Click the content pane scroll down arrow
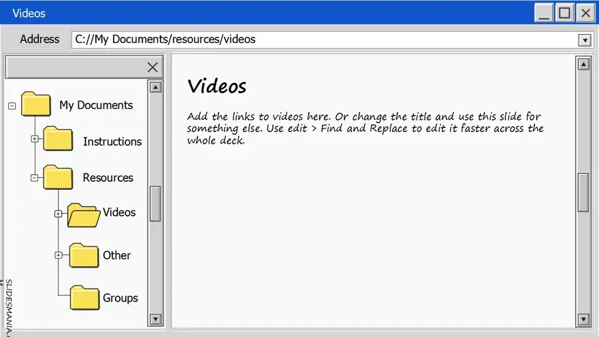The height and width of the screenshot is (337, 599). [x=583, y=319]
